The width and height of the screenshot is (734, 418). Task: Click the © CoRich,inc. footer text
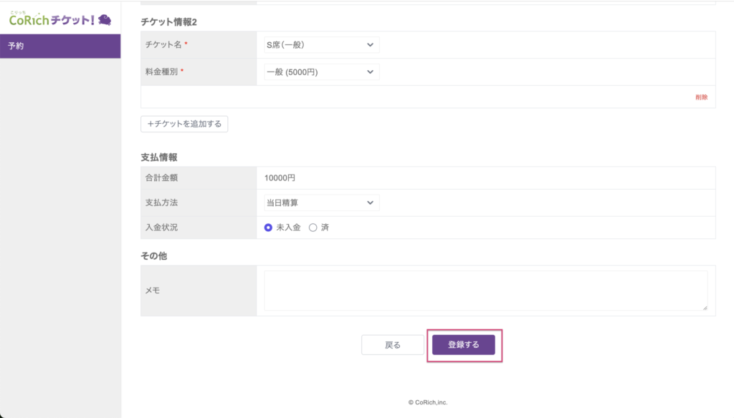(x=428, y=402)
